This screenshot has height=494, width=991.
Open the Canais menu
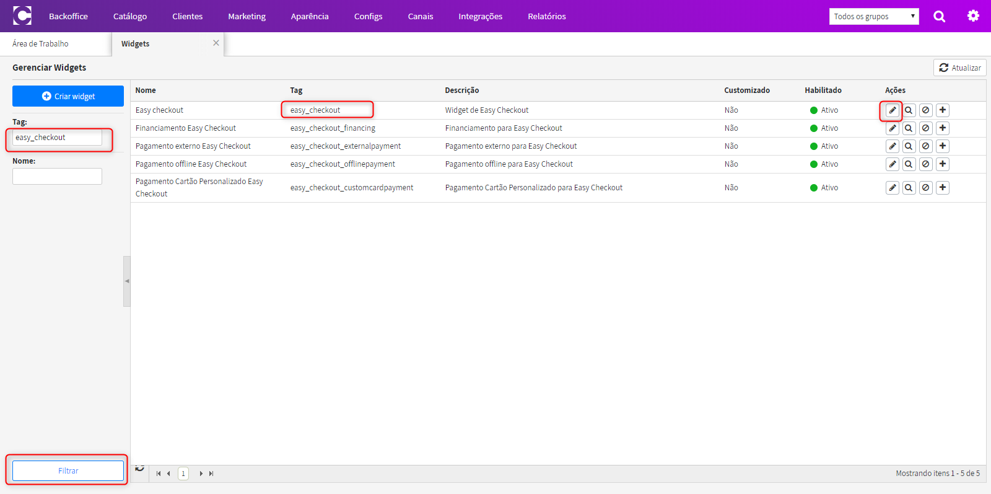[421, 16]
